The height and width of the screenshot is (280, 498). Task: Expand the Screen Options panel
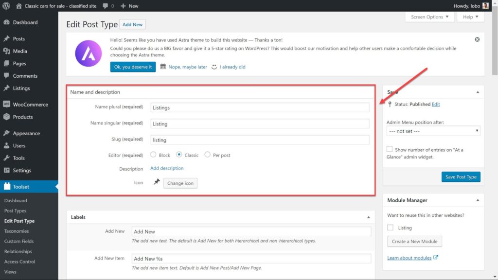click(x=429, y=17)
